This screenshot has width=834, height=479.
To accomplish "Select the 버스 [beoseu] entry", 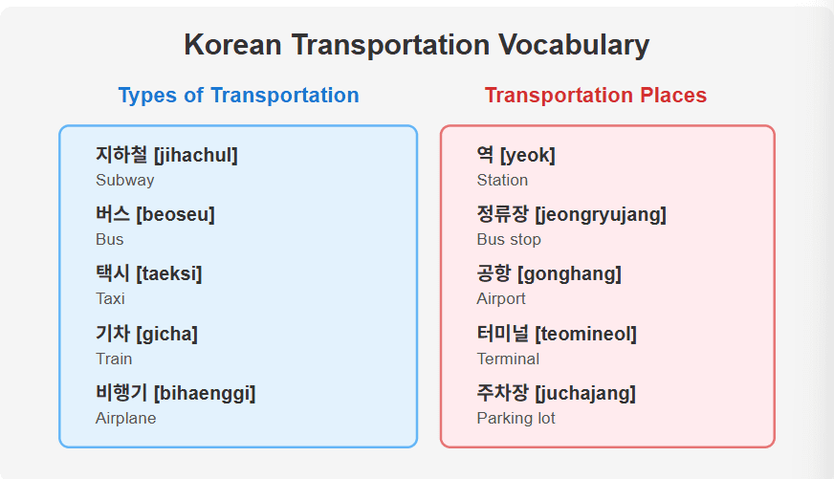I will click(155, 214).
